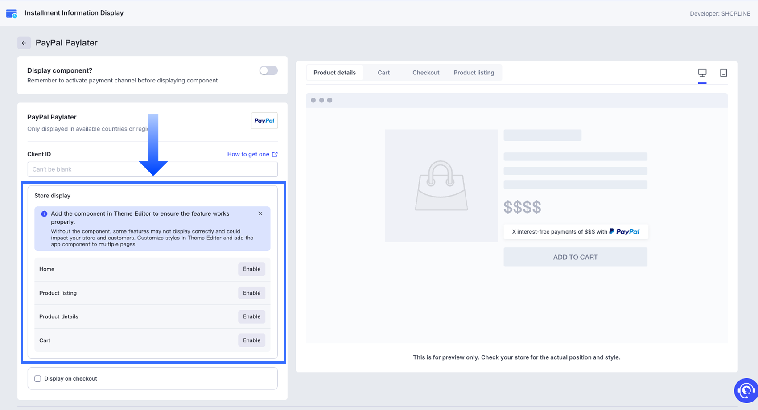Click the PayPal interest-free payments message
The image size is (758, 410).
coord(576,232)
